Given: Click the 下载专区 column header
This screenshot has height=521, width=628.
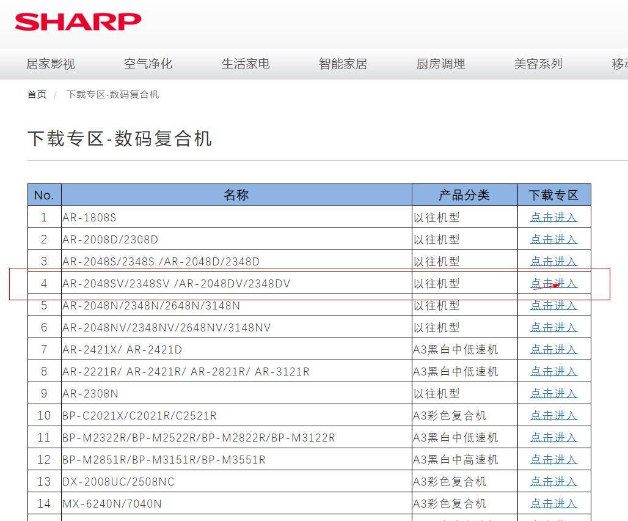Looking at the screenshot, I should coord(553,195).
